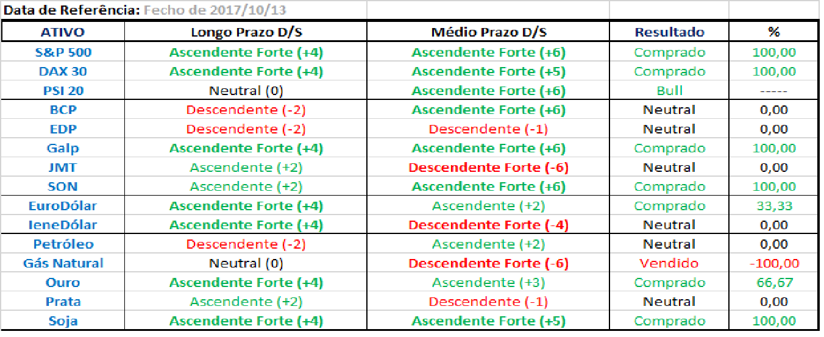Select the Gás Natural asset name
Viewport: 824px width, 337px height.
[63, 263]
